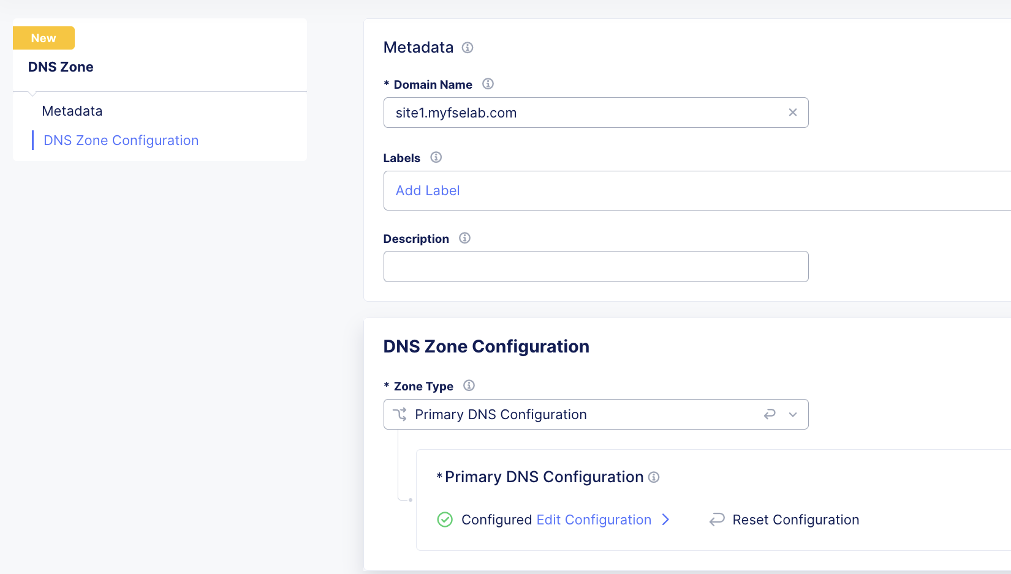Open the Edit Configuration link
1011x574 pixels.
click(594, 520)
